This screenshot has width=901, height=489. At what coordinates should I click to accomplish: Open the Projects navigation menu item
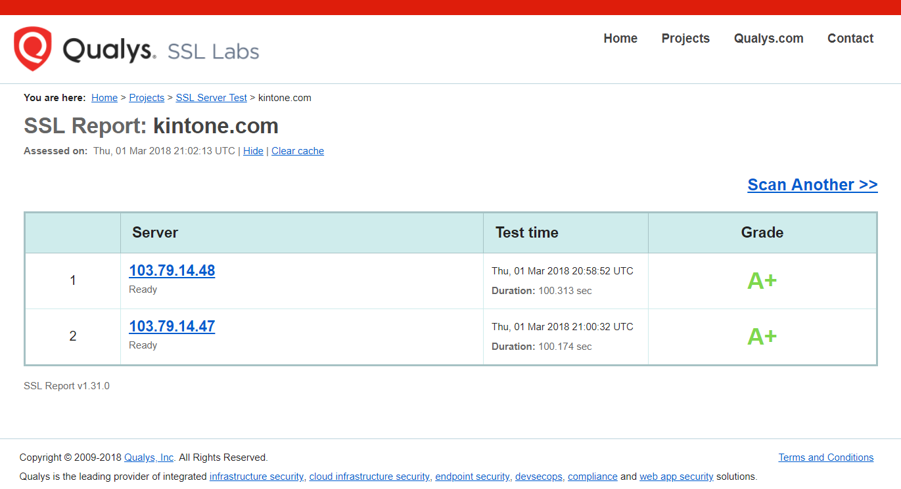click(x=685, y=38)
